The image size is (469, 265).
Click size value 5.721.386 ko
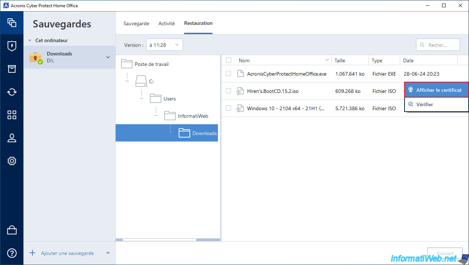coord(350,108)
